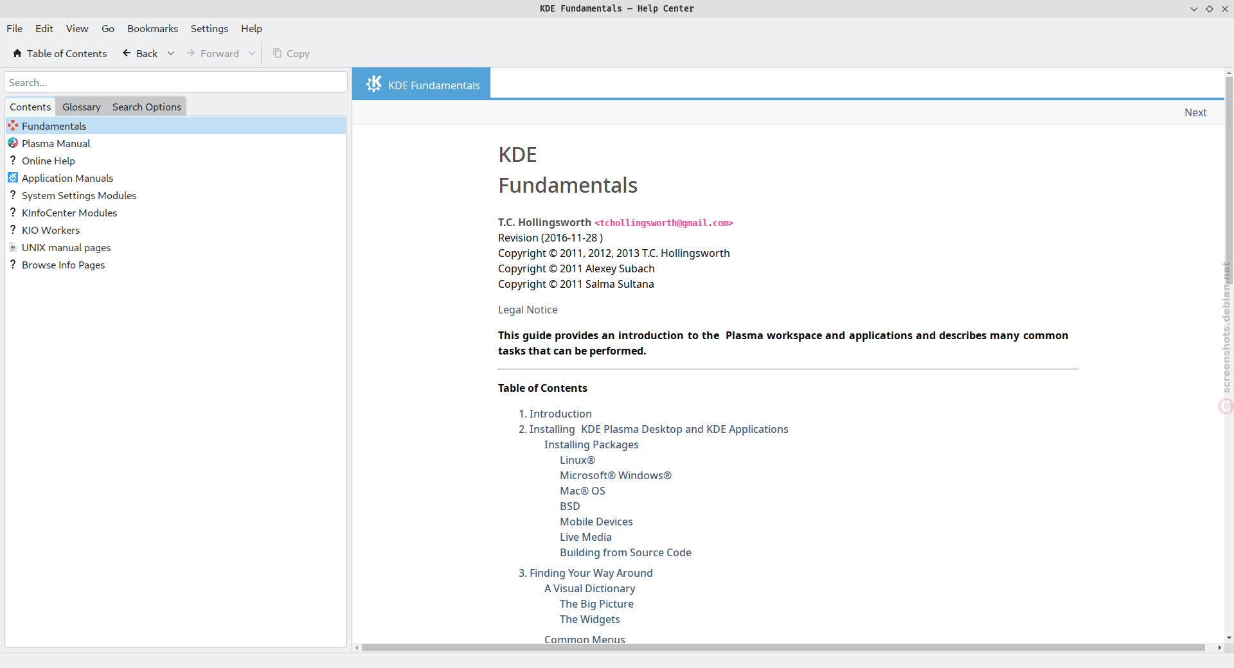Open the Settings menu
The width and height of the screenshot is (1234, 668).
tap(210, 28)
